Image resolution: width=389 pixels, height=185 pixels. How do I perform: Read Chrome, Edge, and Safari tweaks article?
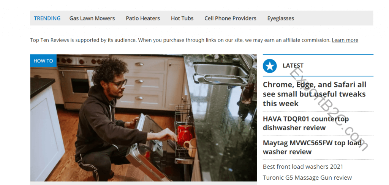pyautogui.click(x=314, y=94)
